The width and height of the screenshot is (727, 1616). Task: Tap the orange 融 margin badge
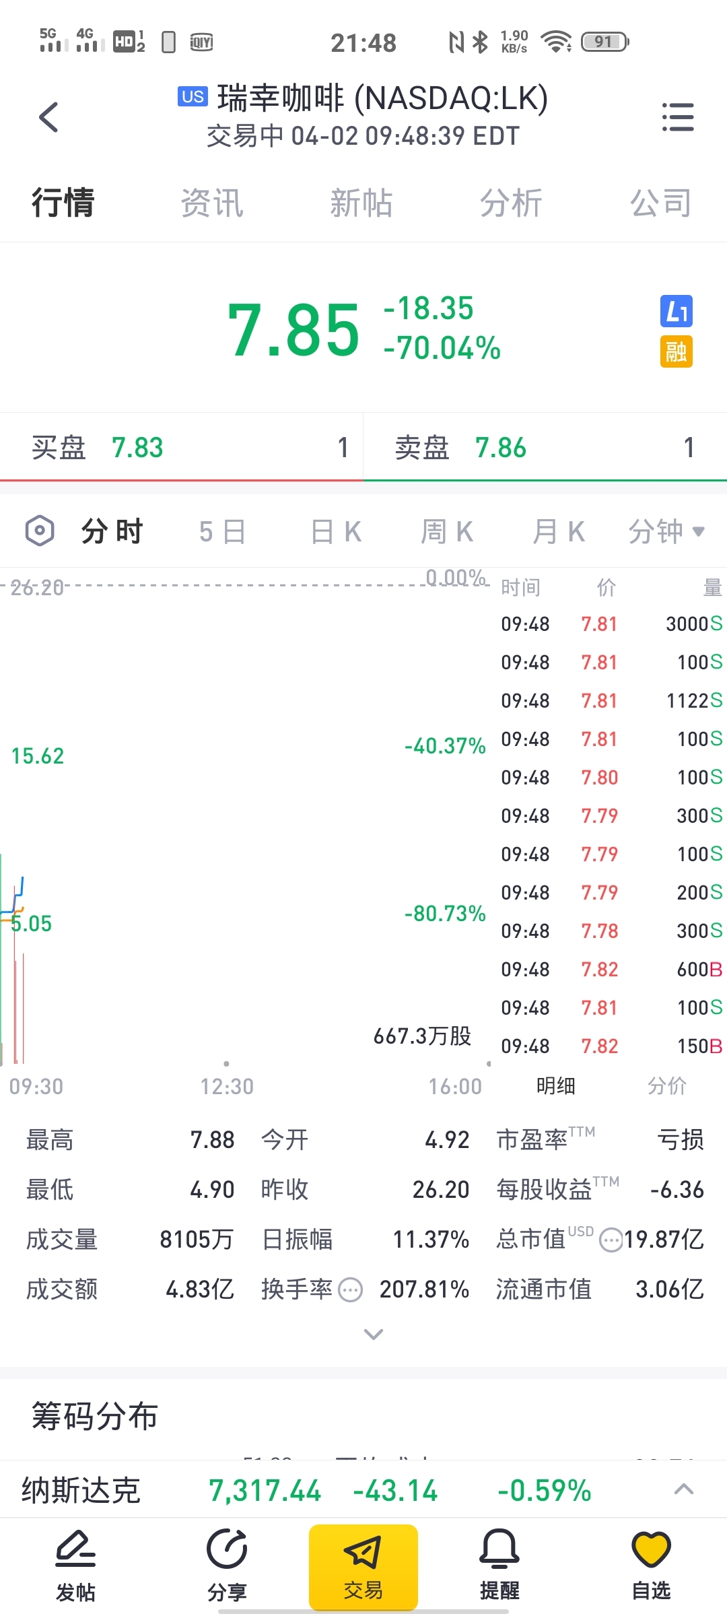coord(676,351)
